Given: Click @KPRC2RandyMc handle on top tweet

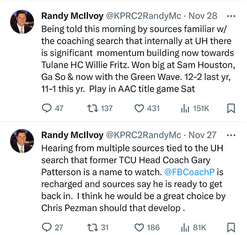Looking at the screenshot, I should point(143,16).
